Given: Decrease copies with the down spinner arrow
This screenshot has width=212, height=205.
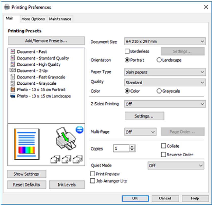Looking at the screenshot, I should pos(132,150).
